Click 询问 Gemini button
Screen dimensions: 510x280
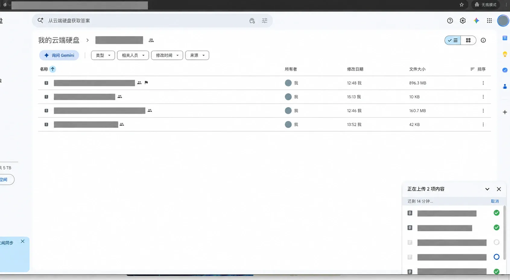pyautogui.click(x=59, y=55)
